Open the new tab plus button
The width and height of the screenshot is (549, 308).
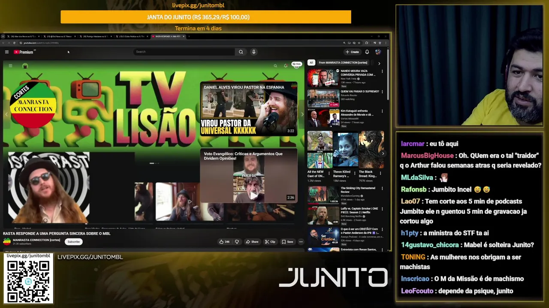point(189,36)
